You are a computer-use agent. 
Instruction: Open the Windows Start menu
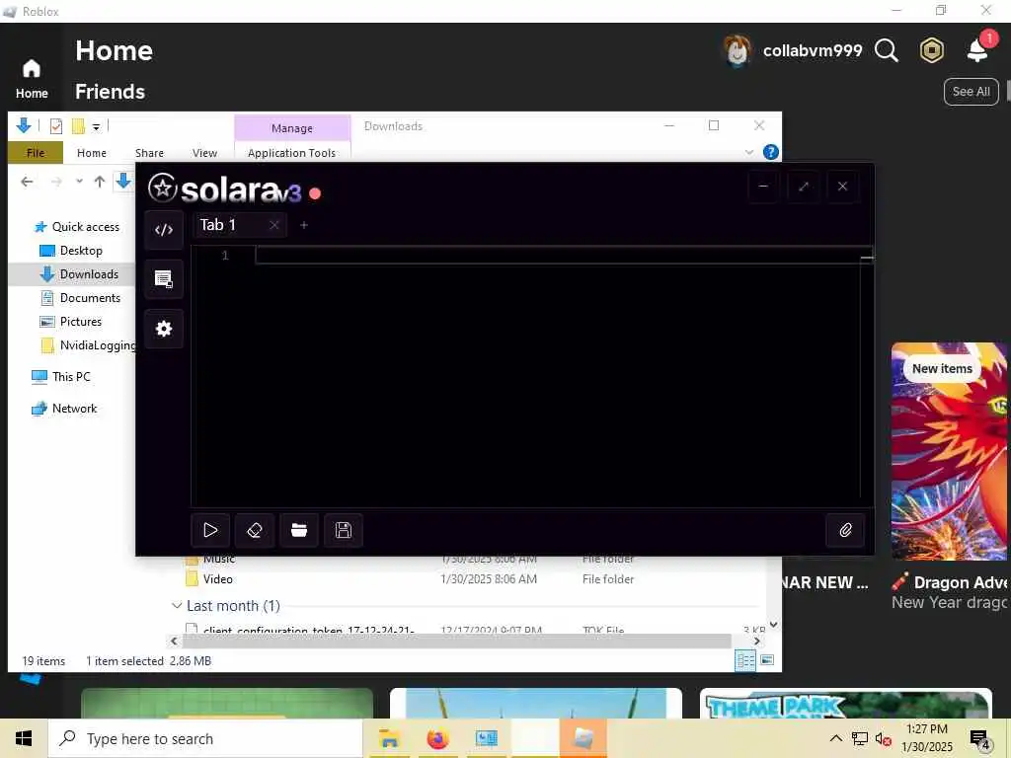pyautogui.click(x=24, y=738)
